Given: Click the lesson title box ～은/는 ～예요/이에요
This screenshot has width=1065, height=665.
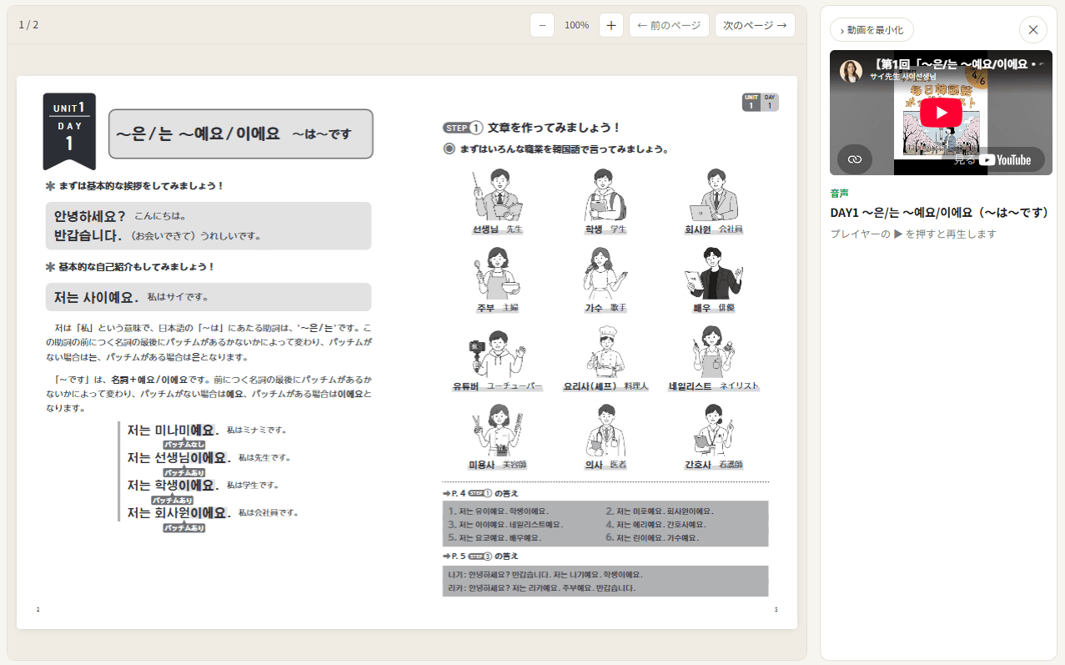Looking at the screenshot, I should tap(241, 134).
